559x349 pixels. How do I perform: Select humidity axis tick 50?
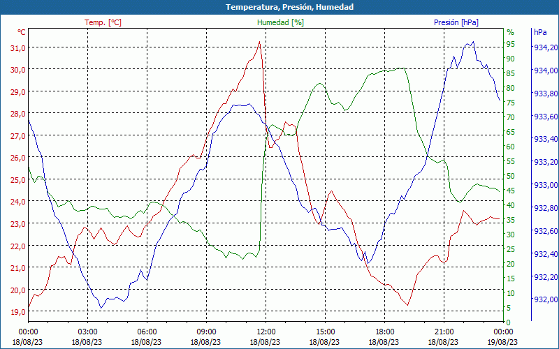tap(511, 176)
